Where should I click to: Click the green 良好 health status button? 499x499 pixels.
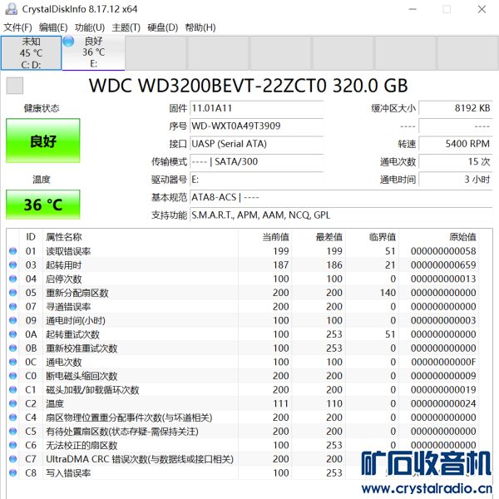[43, 141]
